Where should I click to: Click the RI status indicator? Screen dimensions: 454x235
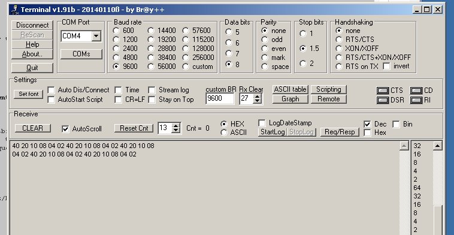[x=416, y=100]
